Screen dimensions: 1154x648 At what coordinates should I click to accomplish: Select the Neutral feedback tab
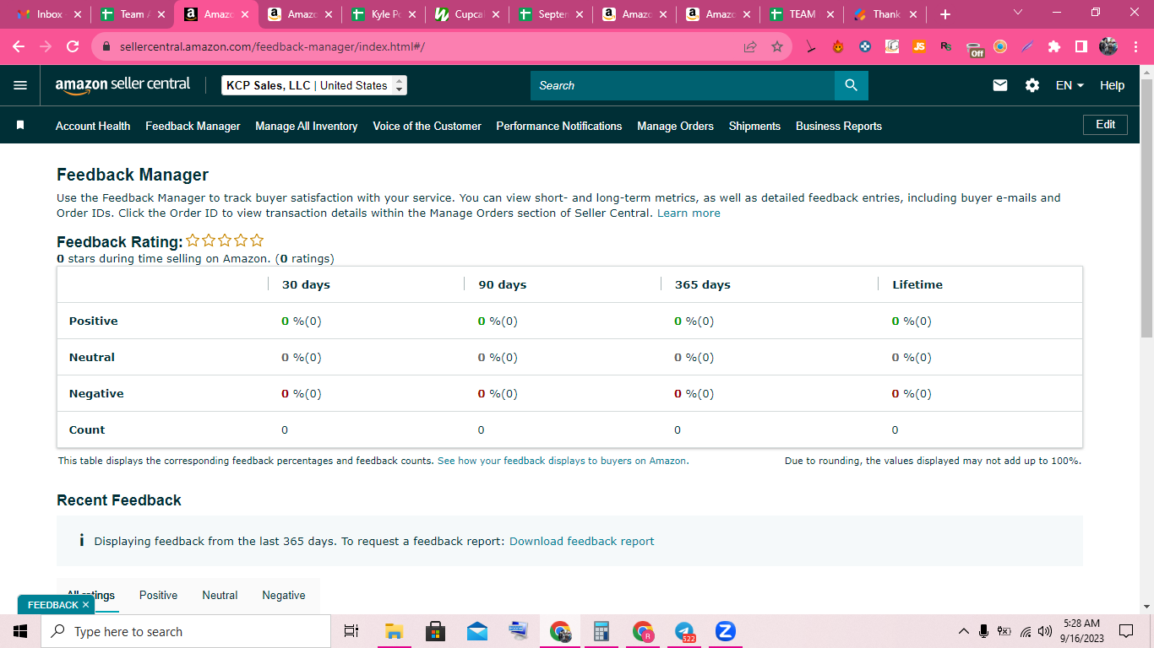[x=220, y=595]
